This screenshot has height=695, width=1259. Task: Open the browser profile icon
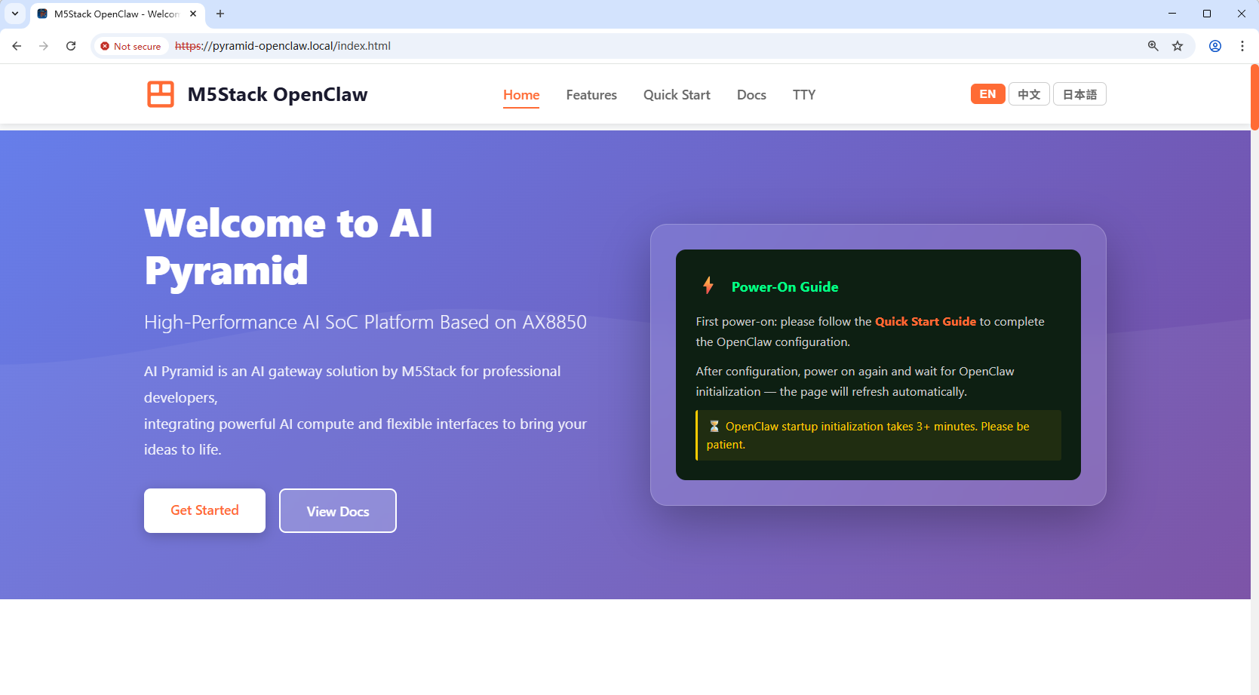point(1215,46)
